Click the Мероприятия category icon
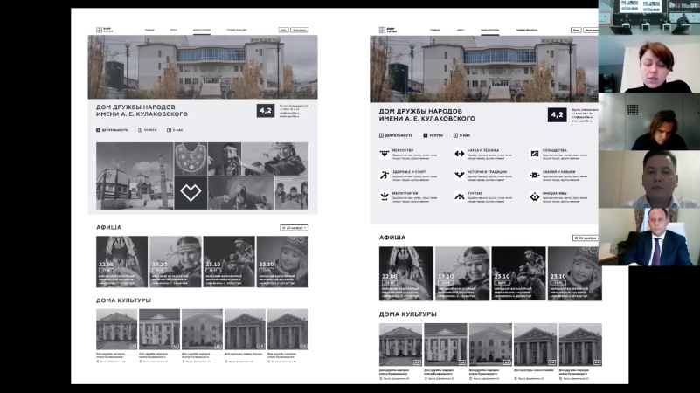This screenshot has width=700, height=393. [x=384, y=196]
